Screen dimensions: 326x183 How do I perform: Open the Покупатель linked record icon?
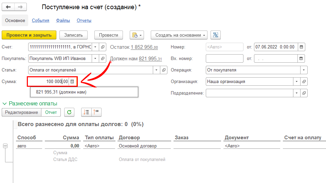103,59
